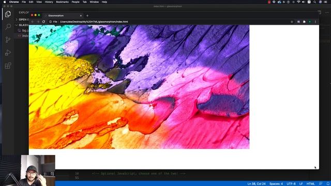Go forward in Chrome browser

(x=38, y=22)
